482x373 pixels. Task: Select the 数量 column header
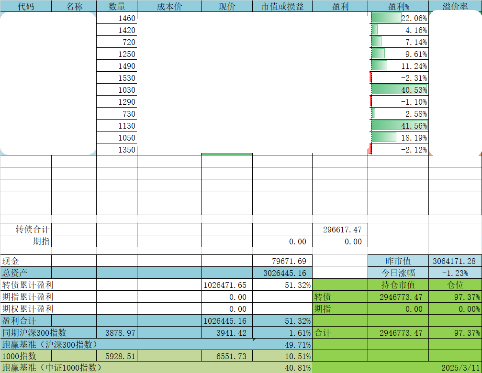[x=117, y=6]
